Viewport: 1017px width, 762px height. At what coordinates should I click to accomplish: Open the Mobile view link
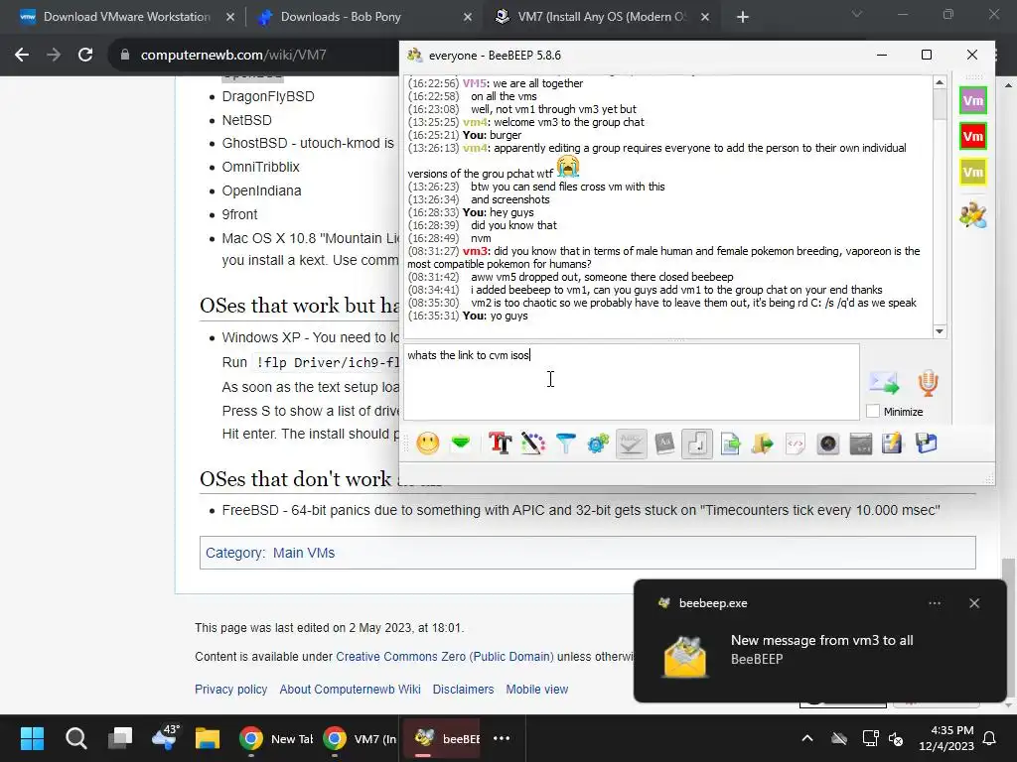537,690
